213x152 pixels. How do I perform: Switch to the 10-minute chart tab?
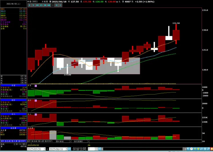tap(37, 5)
